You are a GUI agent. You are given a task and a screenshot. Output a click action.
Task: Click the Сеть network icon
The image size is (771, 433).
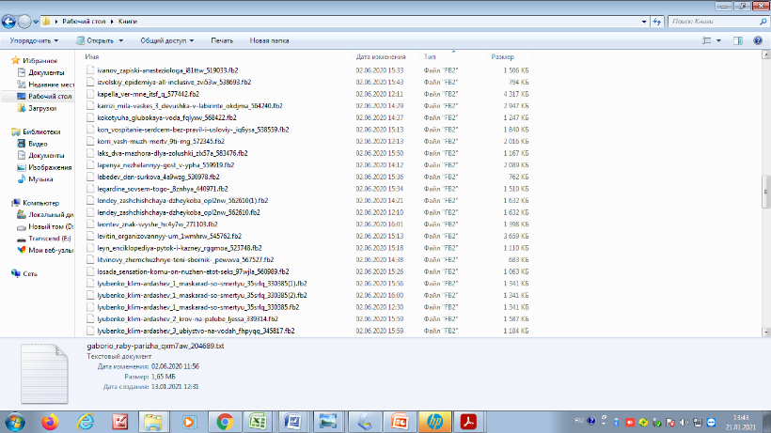point(30,273)
